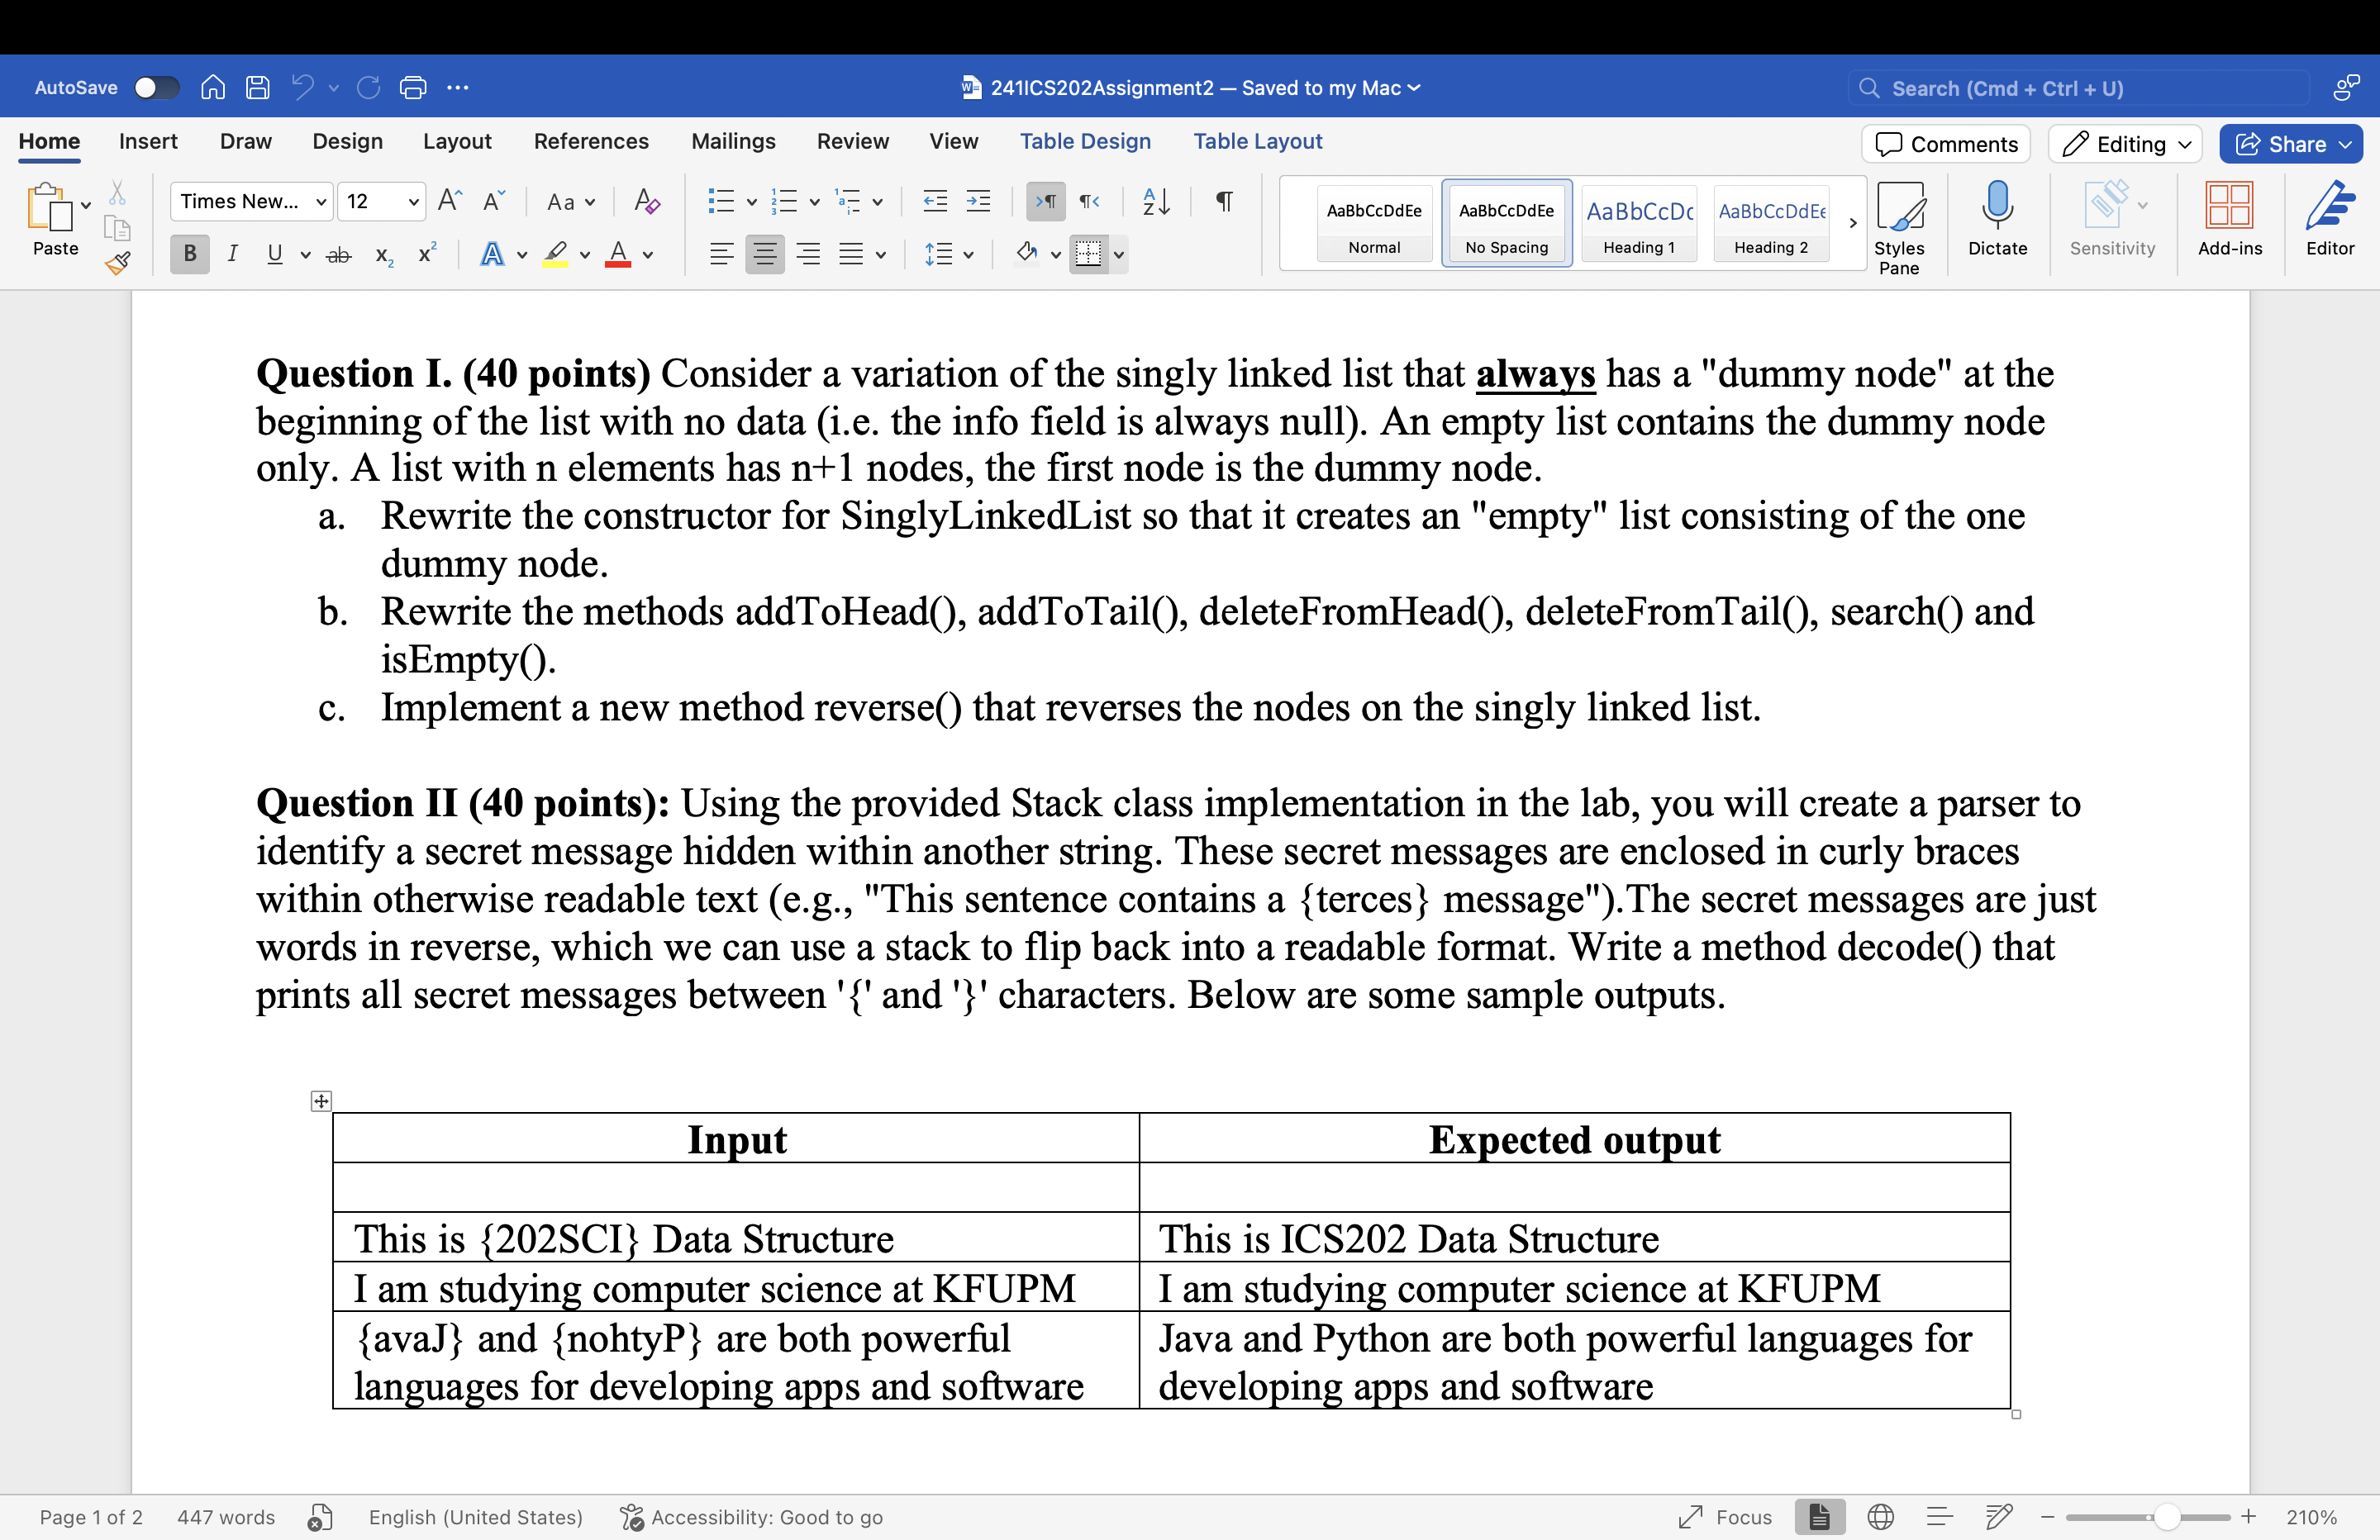2380x1540 pixels.
Task: Show paragraph marks
Action: 1223,201
